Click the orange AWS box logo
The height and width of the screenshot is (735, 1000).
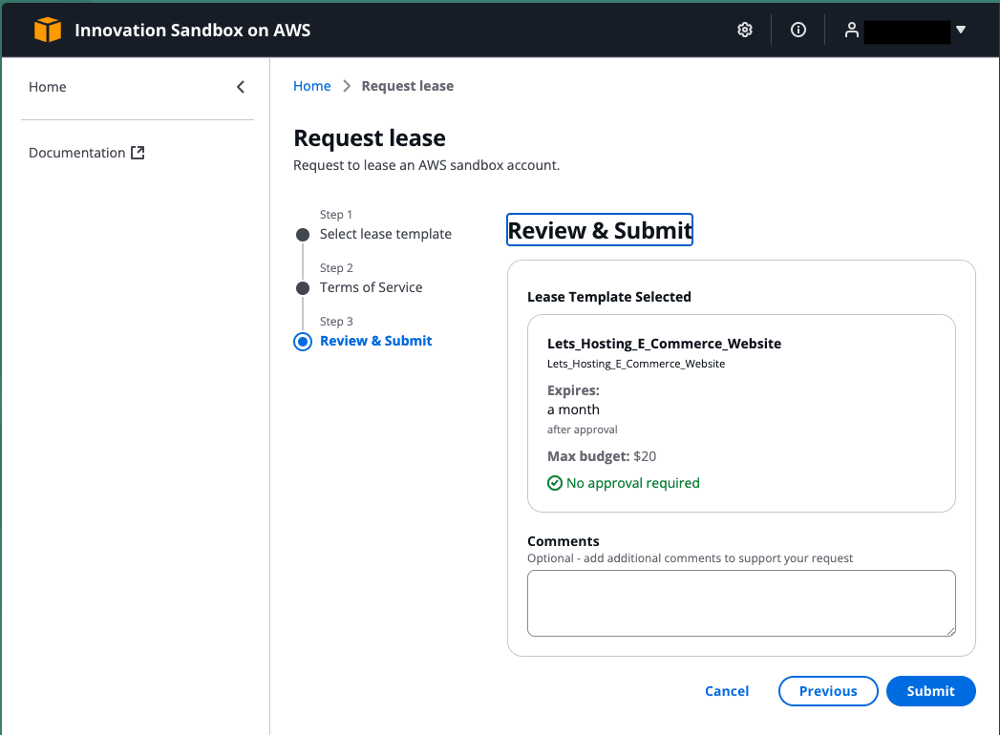coord(47,31)
